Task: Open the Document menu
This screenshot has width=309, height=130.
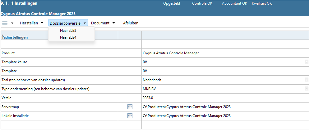Action: (103, 23)
